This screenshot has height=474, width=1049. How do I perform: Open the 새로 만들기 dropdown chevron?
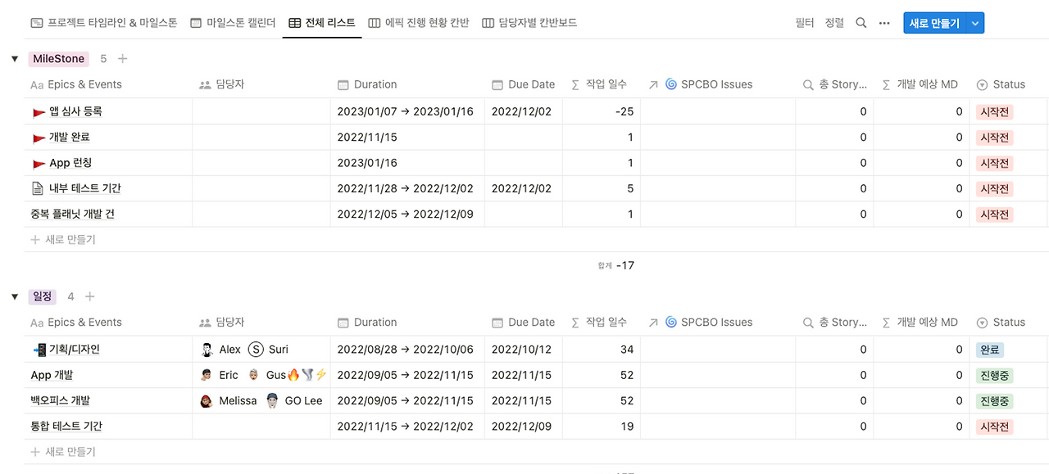click(974, 23)
